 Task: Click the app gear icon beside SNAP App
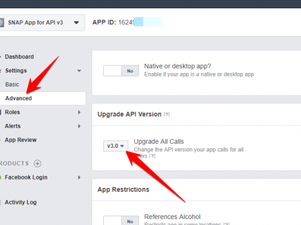[2, 22]
